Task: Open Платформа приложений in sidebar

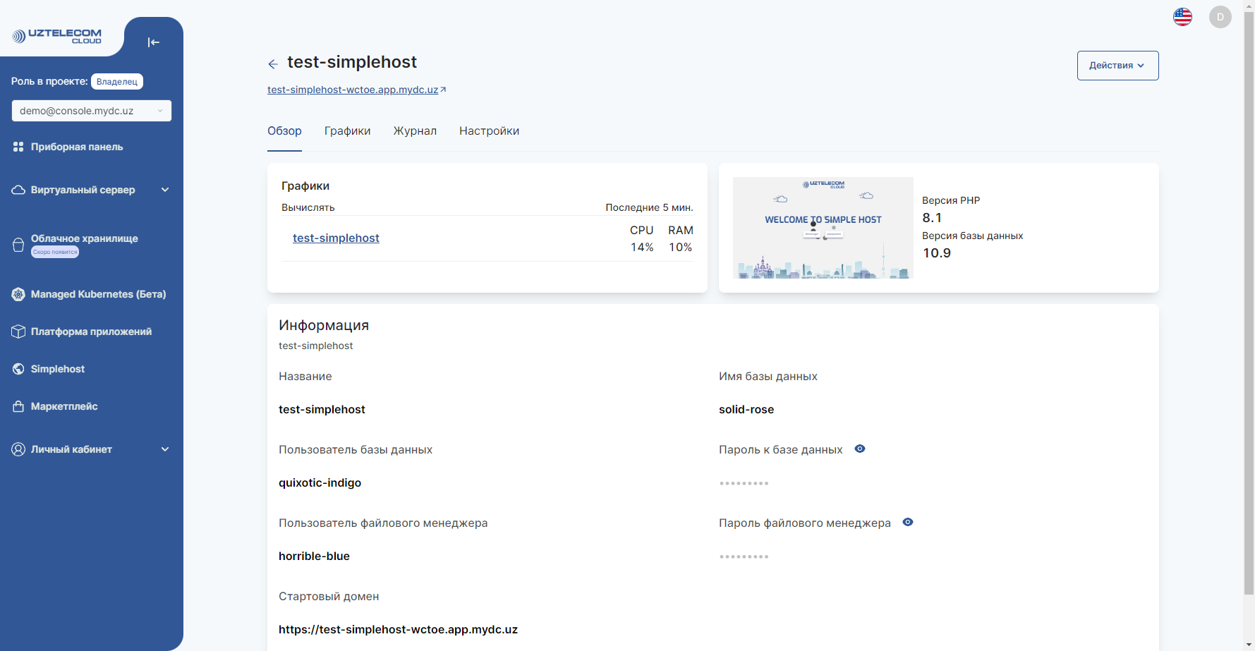Action: (x=90, y=331)
